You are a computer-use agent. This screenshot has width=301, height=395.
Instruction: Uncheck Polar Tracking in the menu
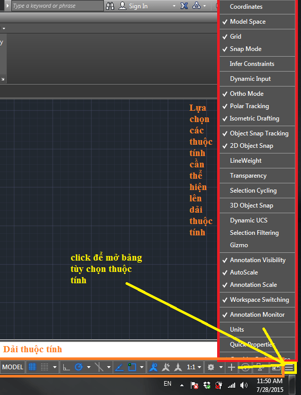click(x=257, y=106)
